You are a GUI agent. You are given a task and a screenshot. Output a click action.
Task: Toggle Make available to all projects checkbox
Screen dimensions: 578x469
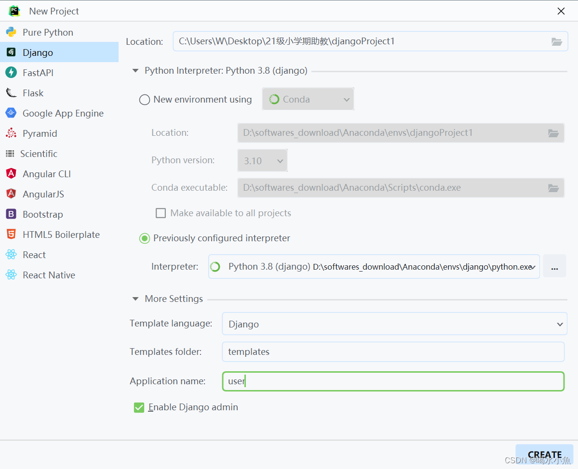click(x=161, y=213)
